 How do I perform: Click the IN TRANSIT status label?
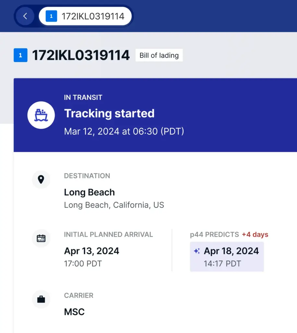[x=83, y=97]
